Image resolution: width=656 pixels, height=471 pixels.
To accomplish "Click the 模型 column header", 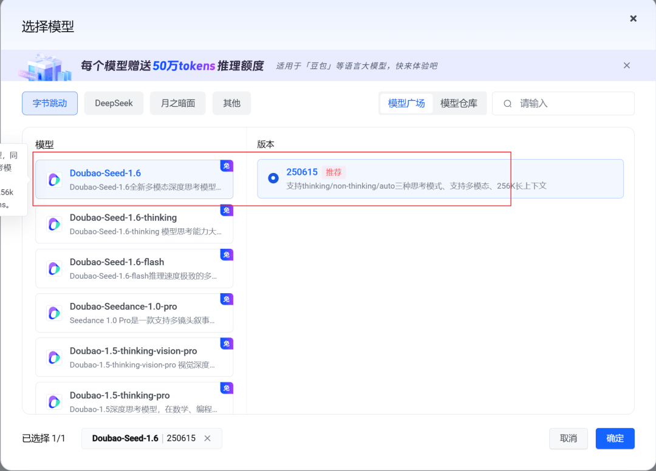I will click(44, 144).
